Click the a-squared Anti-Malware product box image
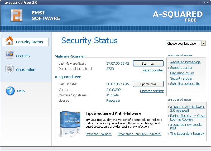Screen dimensions: 211x151 click(70, 124)
